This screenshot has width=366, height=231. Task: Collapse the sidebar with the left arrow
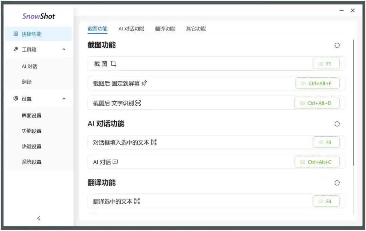pos(38,218)
